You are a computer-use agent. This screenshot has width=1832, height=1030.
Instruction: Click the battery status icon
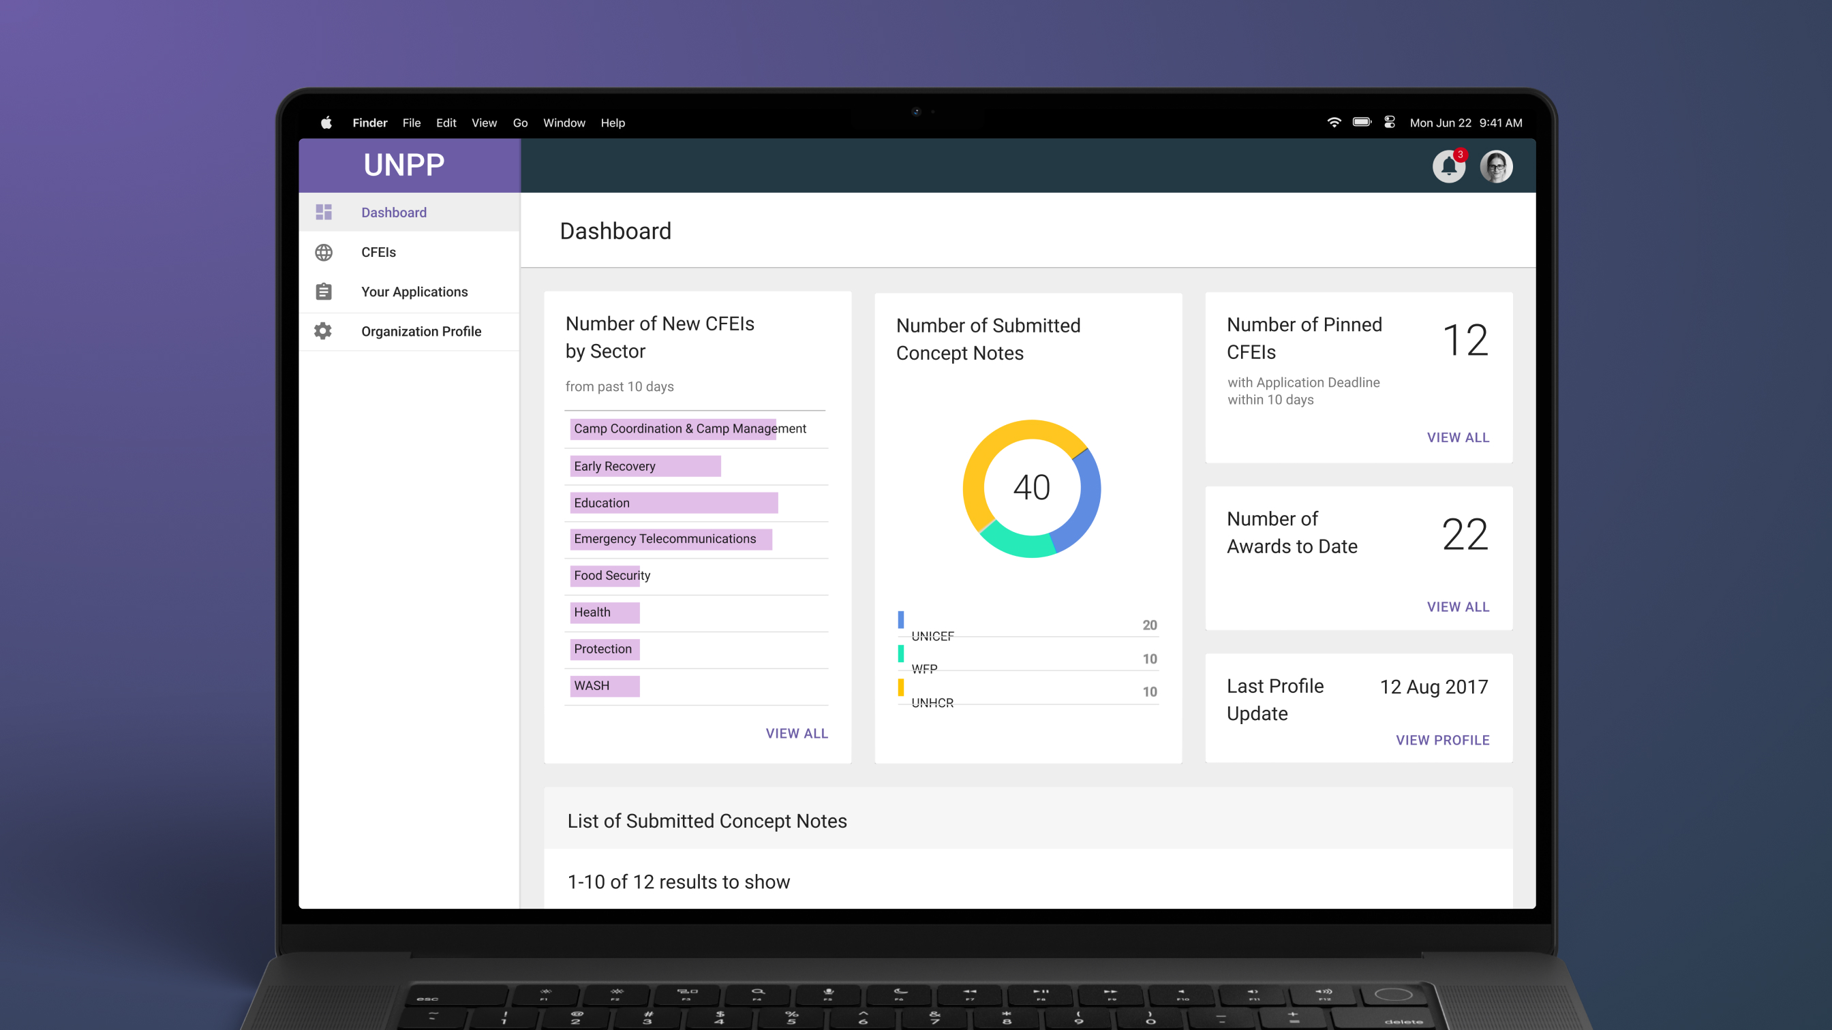tap(1362, 122)
